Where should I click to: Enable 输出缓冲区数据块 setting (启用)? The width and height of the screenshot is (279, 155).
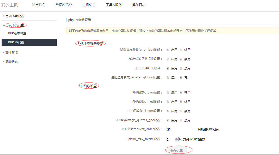click(x=168, y=59)
